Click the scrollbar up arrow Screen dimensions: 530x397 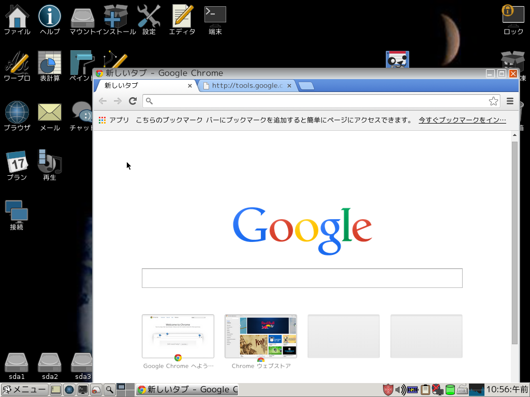(x=514, y=135)
